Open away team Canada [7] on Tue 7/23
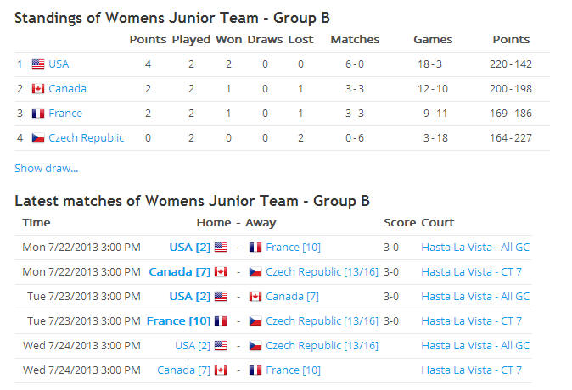The height and width of the screenshot is (390, 572). click(292, 297)
